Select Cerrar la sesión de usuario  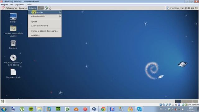[x=45, y=31]
